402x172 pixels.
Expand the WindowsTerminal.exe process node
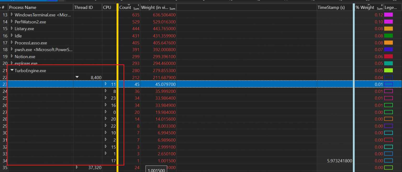pos(12,15)
